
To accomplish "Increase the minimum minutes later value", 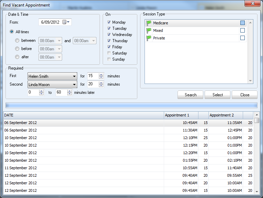I will click(x=41, y=91).
